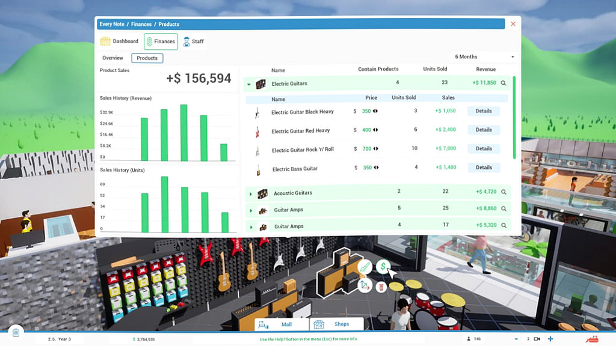The width and height of the screenshot is (616, 346).
Task: Click the product list vertical scrollbar
Action: [514, 118]
